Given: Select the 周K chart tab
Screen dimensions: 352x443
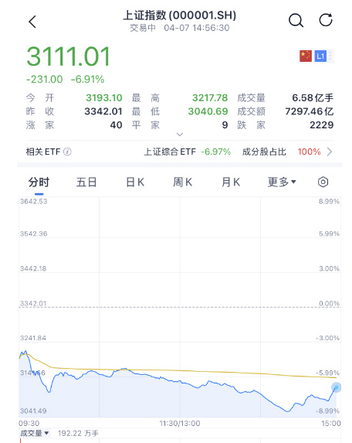Looking at the screenshot, I should [182, 182].
